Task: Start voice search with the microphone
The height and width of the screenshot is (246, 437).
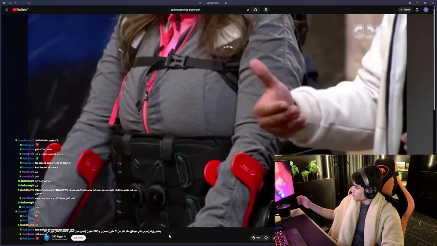Action: click(266, 10)
